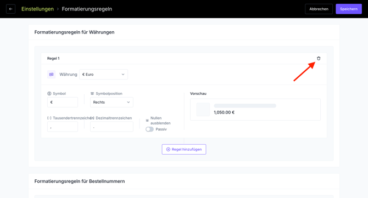
Task: Open the Symbolposition Rechts dropdown
Action: pos(111,102)
